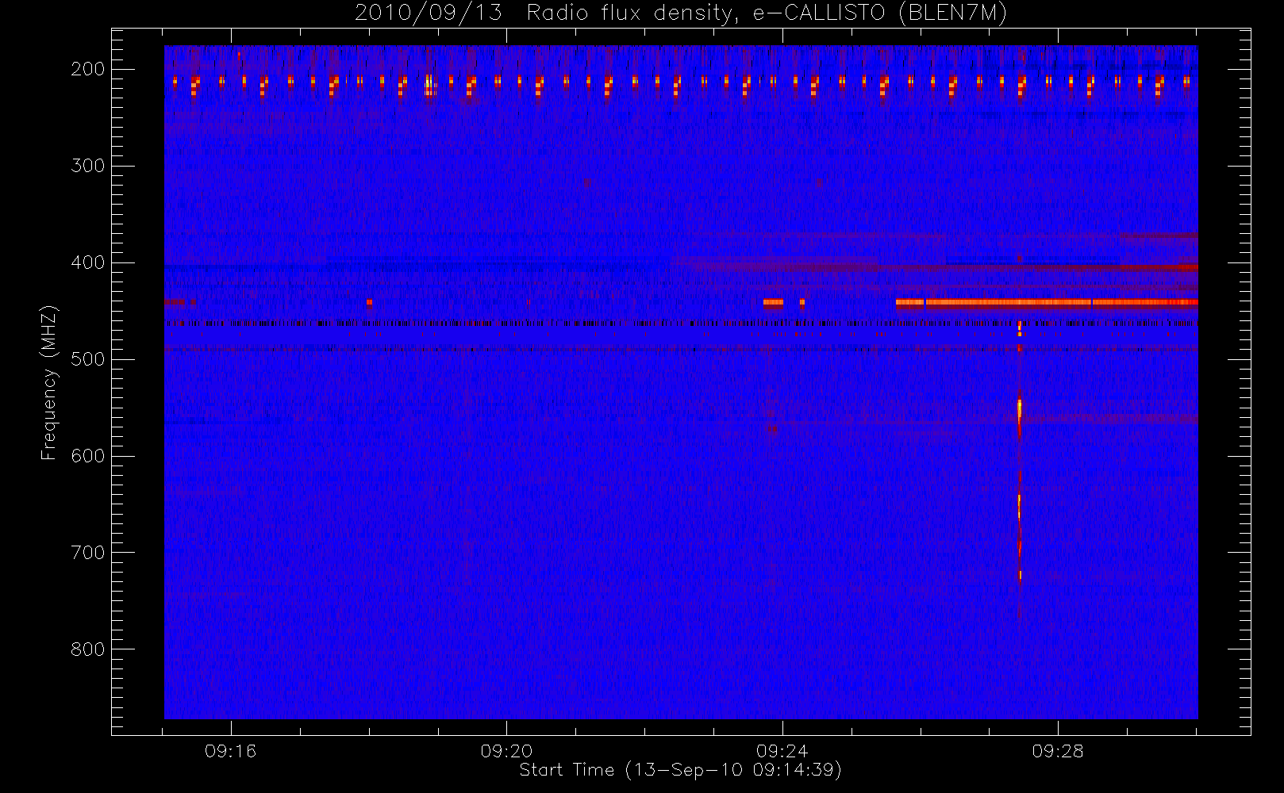The image size is (1284, 793).
Task: Click the 300 frequency tick label
Action: (x=88, y=166)
